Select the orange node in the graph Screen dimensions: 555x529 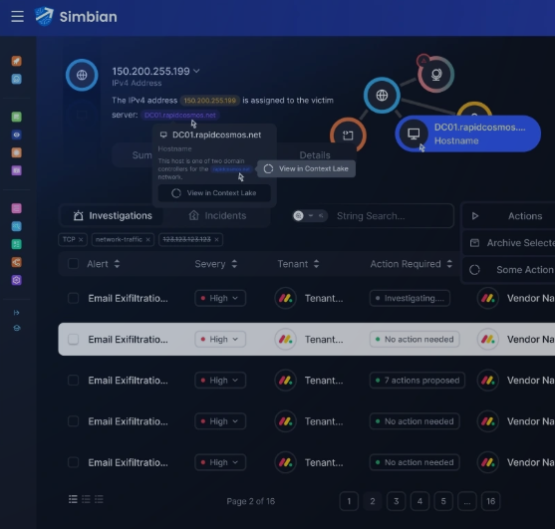coord(348,134)
